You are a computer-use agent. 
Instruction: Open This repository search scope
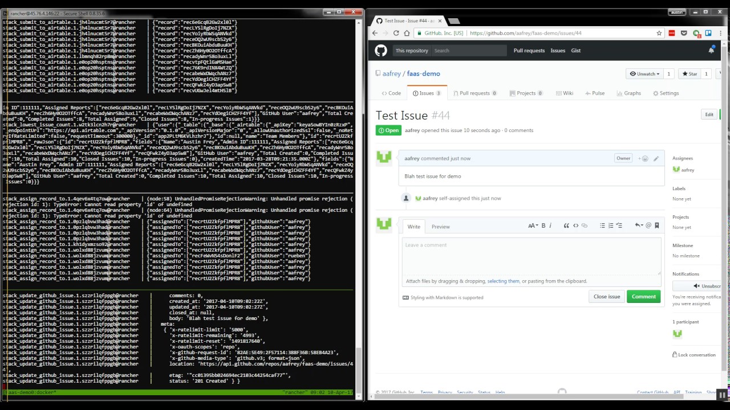pyautogui.click(x=412, y=51)
